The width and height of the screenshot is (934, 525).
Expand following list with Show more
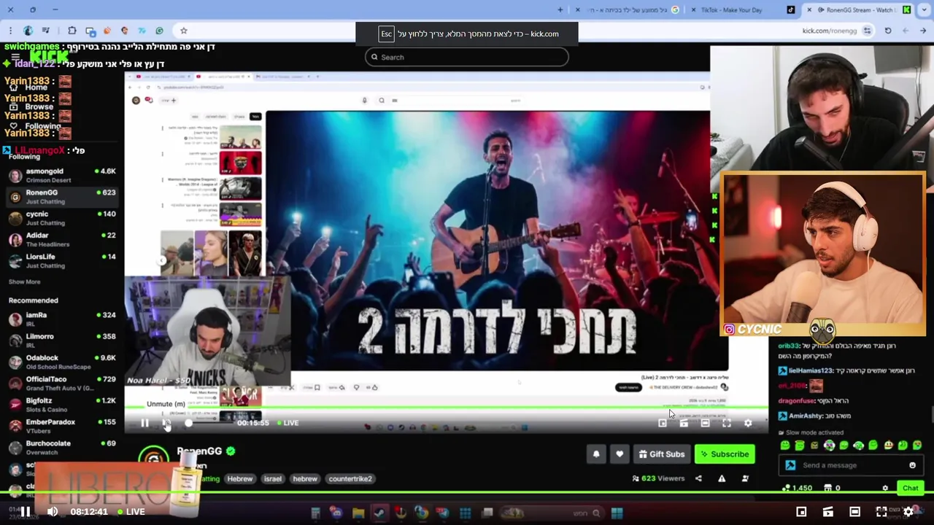[24, 281]
